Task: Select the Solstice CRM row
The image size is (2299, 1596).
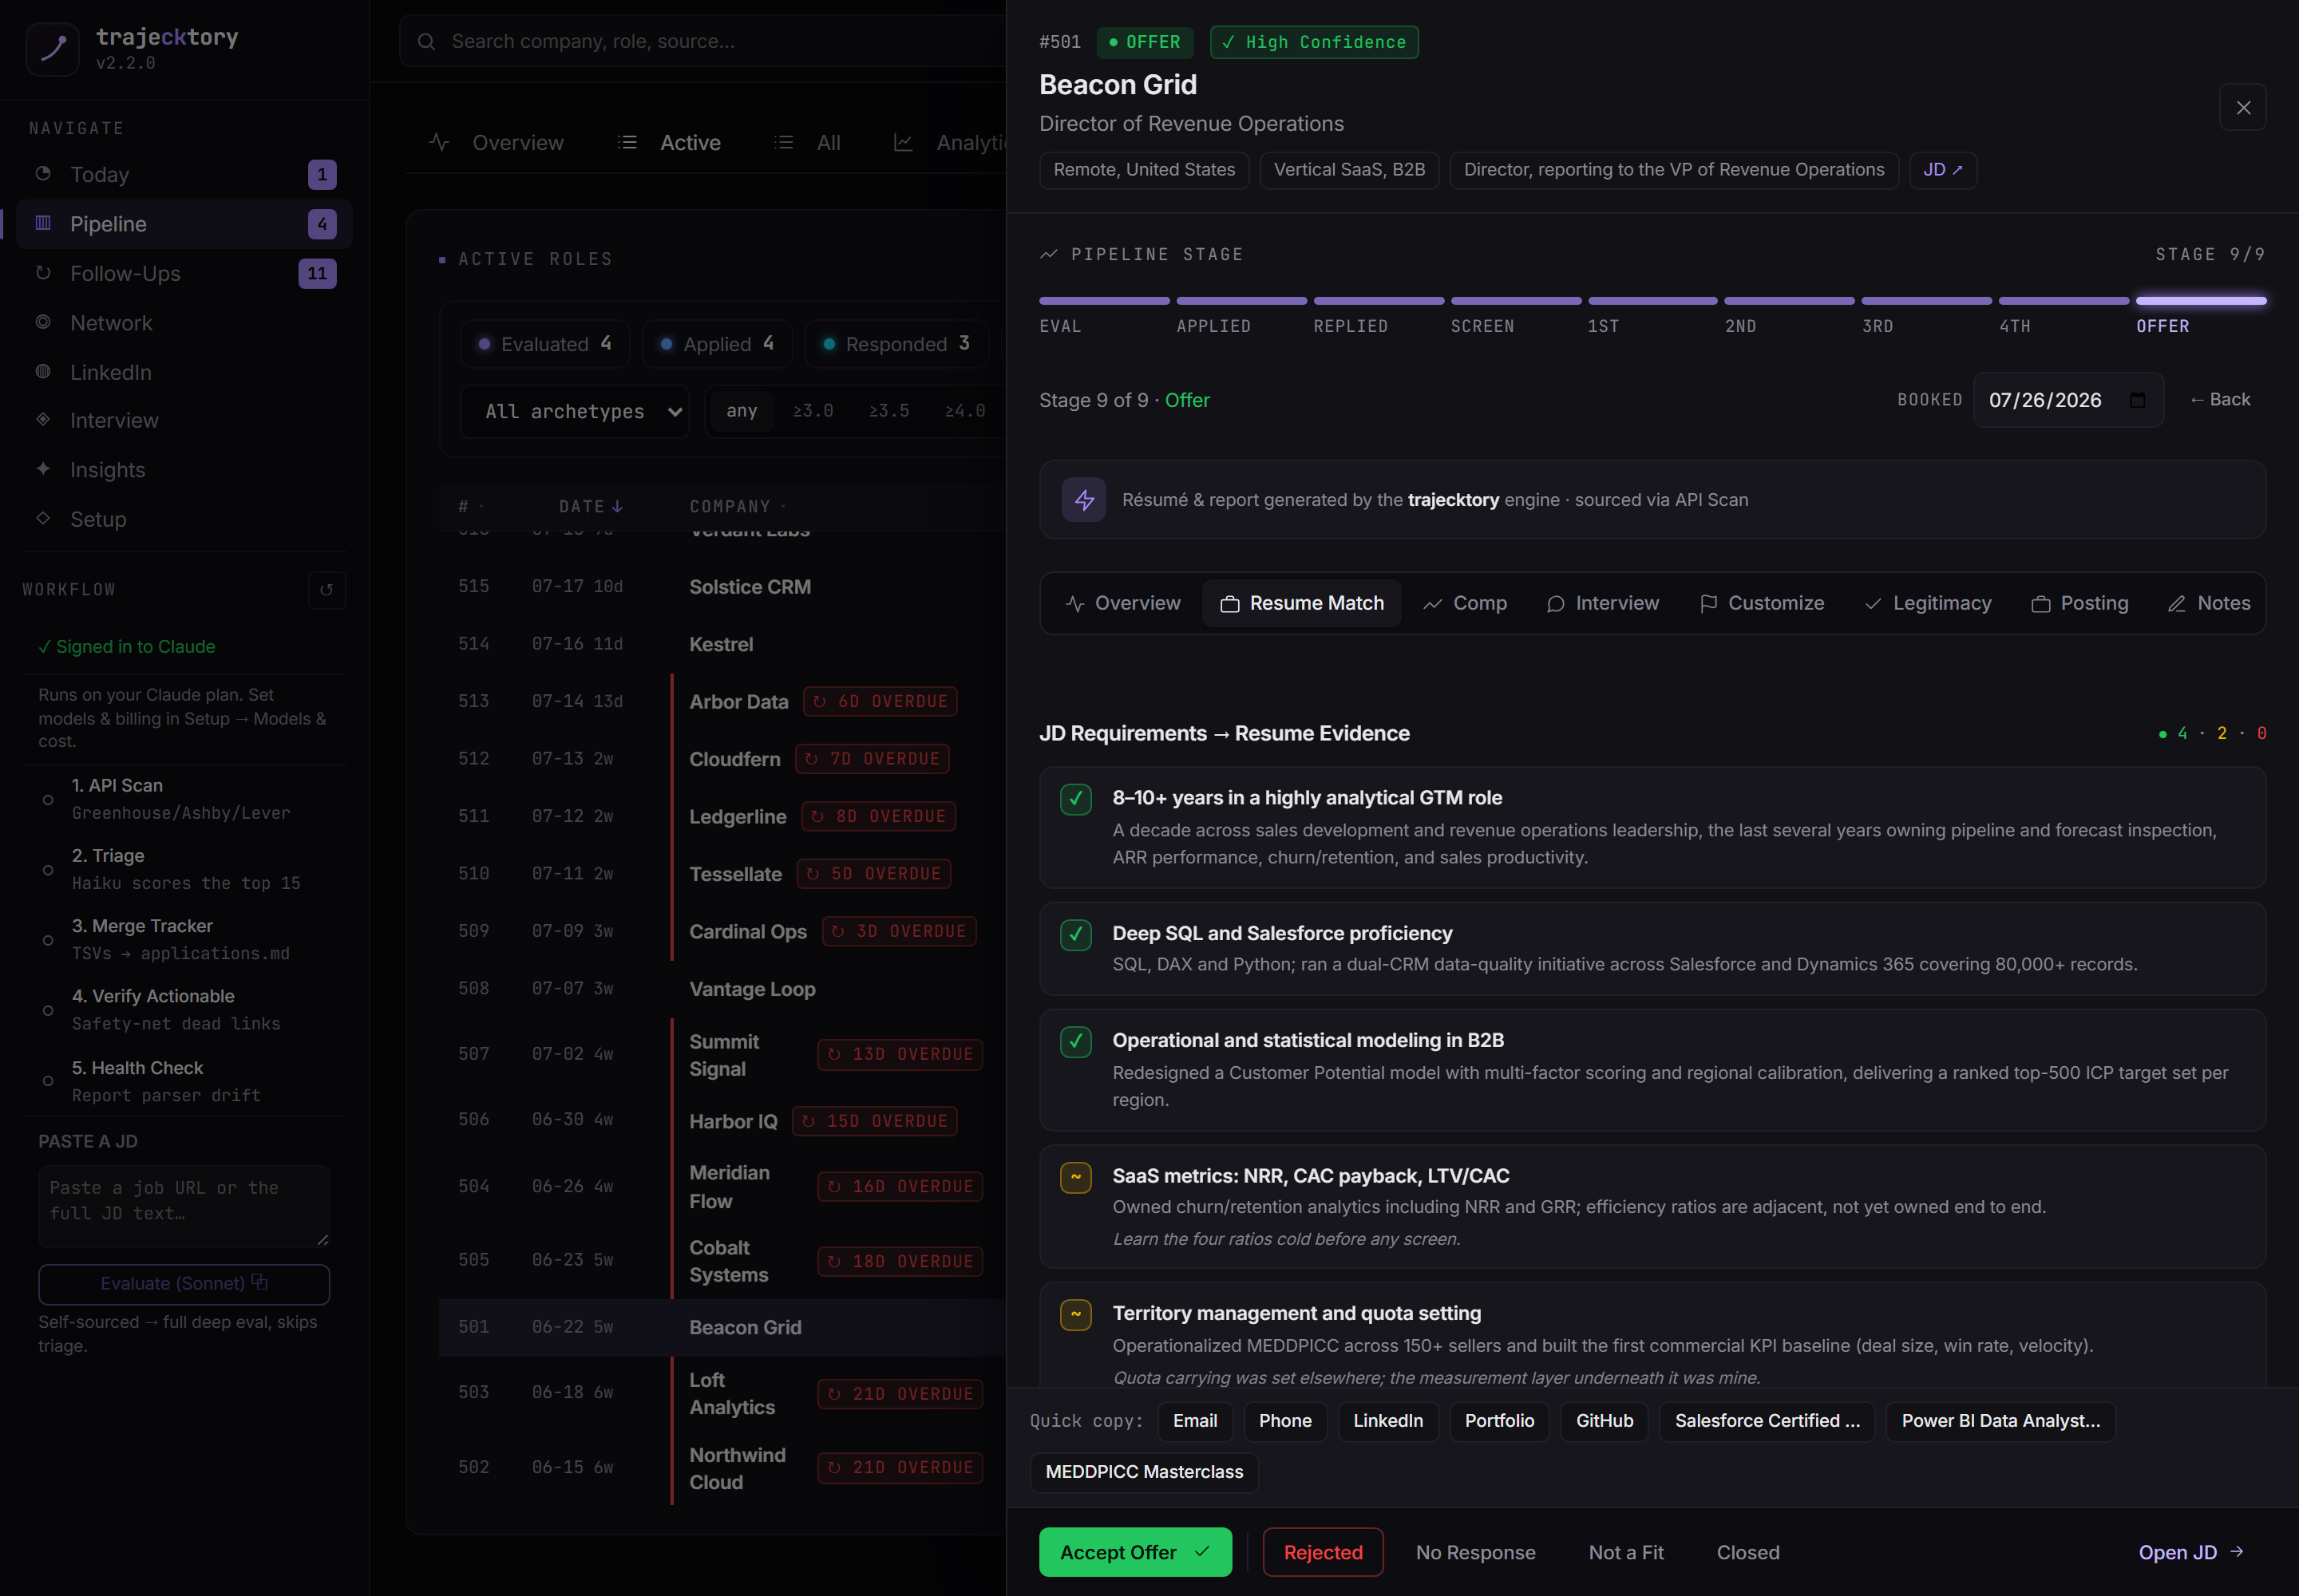Action: 722,587
